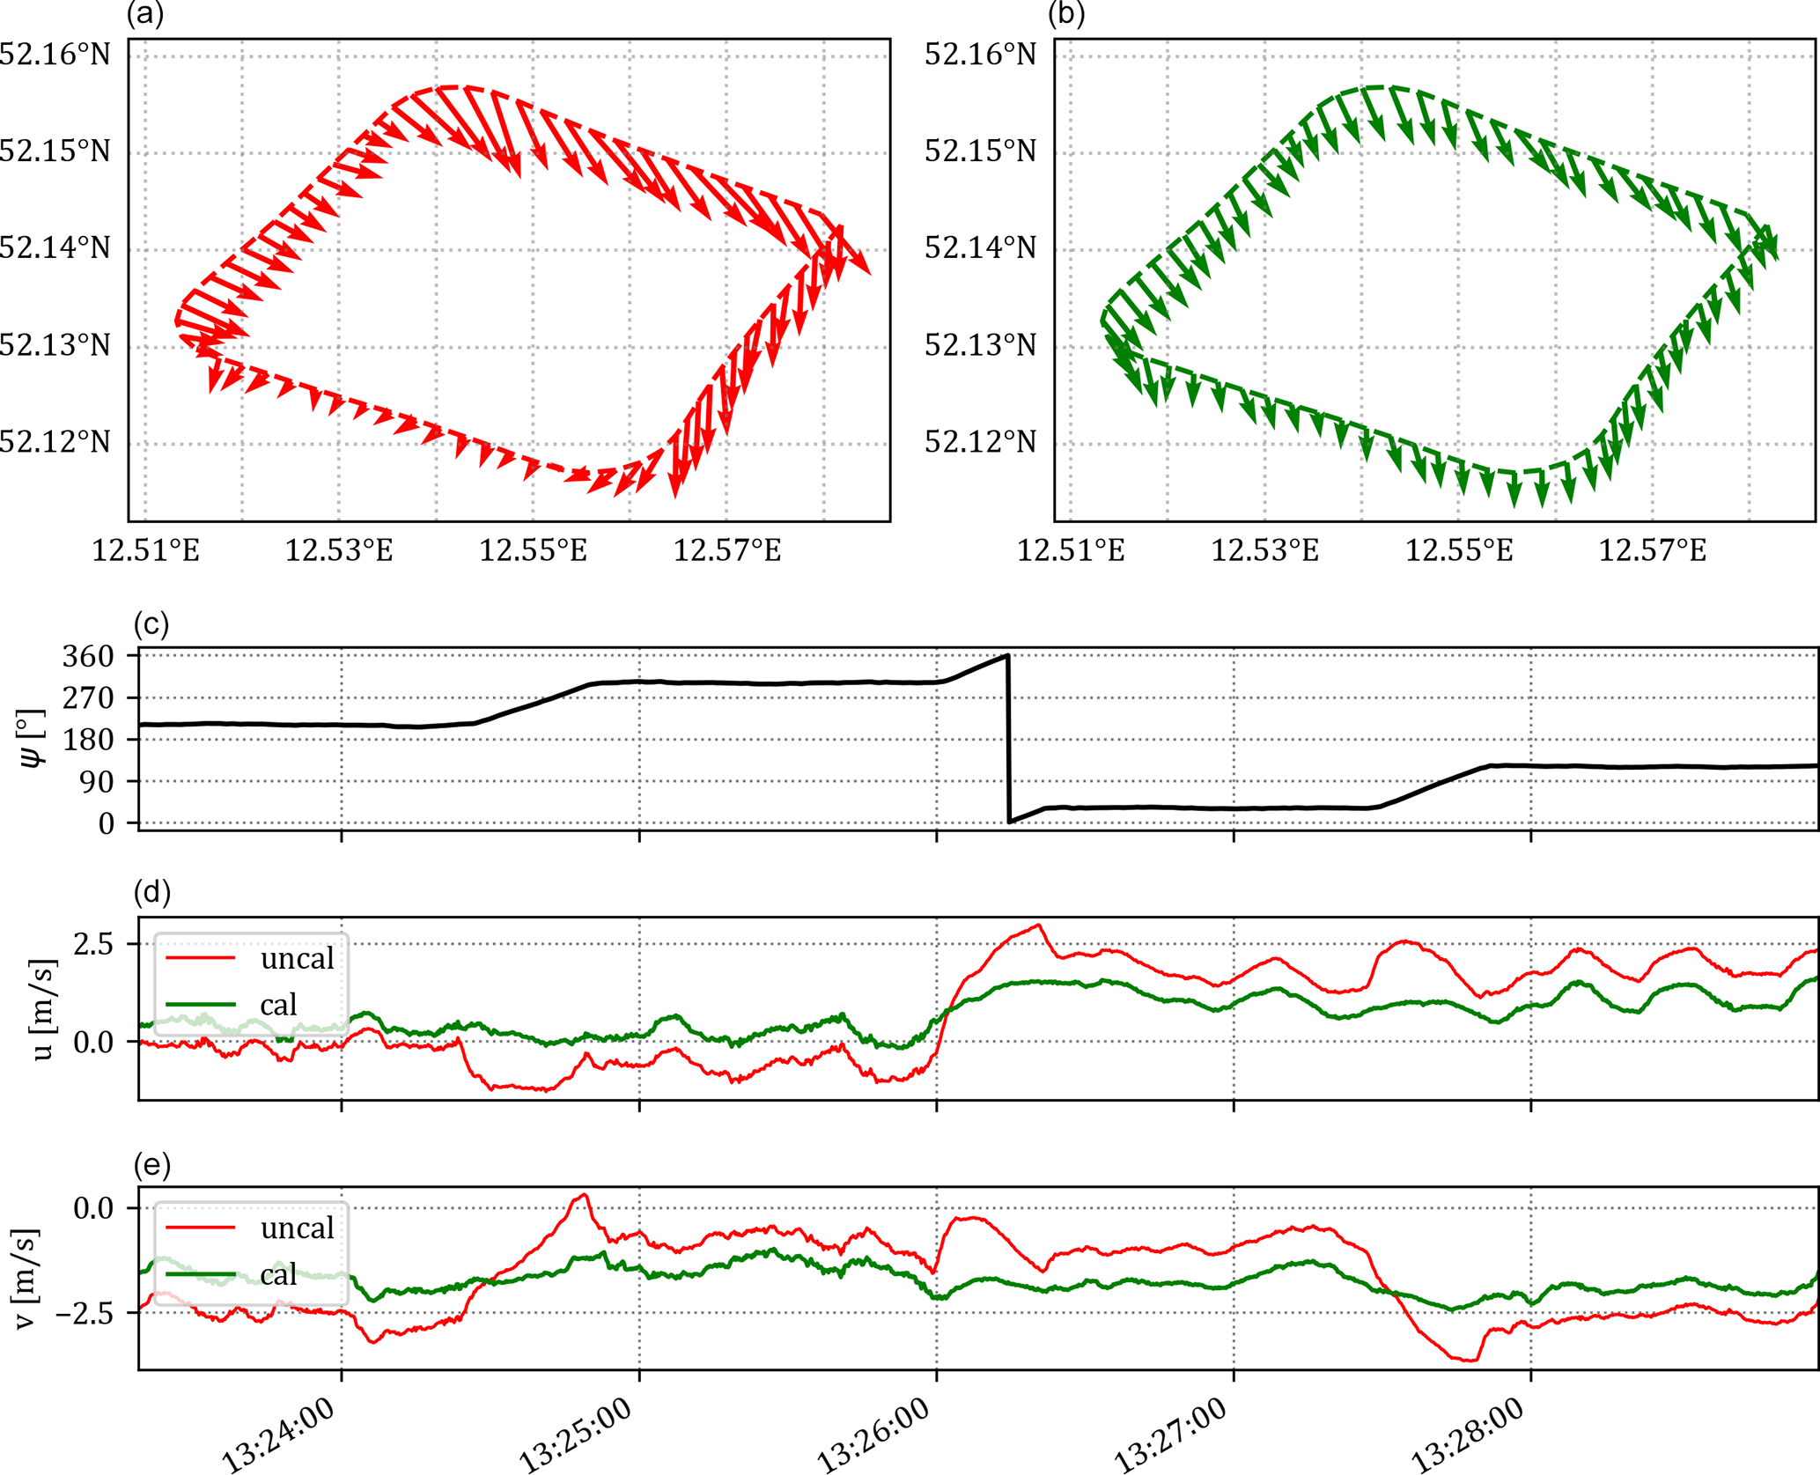Click the red uncal legend line in panel (d)
The width and height of the screenshot is (1820, 1475).
pos(201,957)
